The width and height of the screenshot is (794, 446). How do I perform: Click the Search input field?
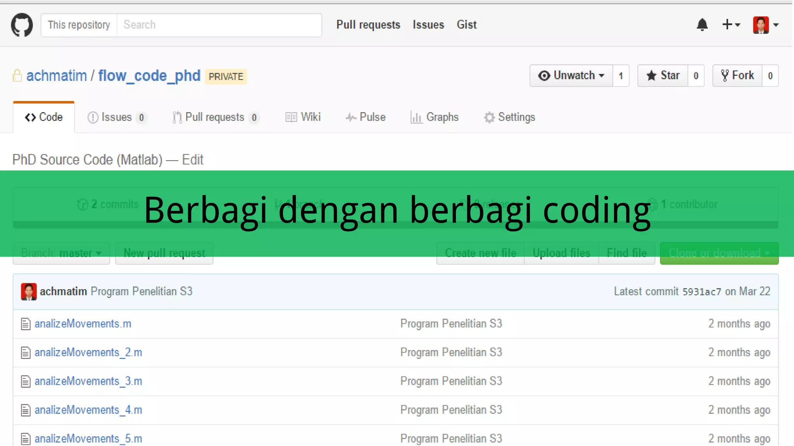pos(219,25)
